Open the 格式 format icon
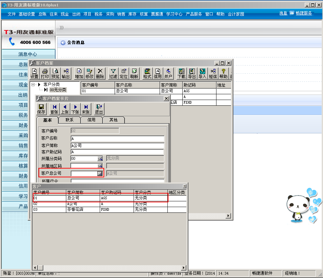Image resolution: width=323 pixels, height=278 pixels. point(147,73)
